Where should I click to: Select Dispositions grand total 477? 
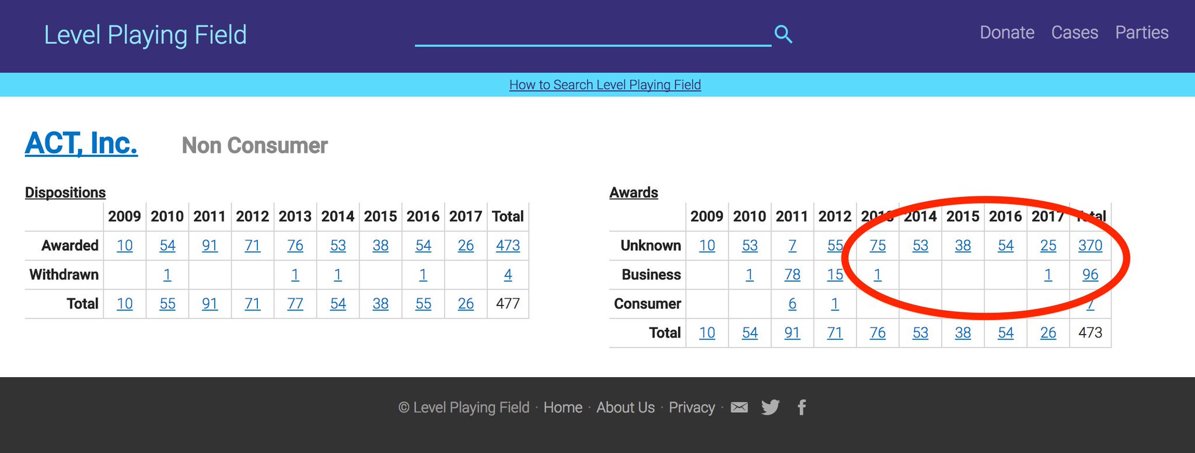click(x=508, y=304)
